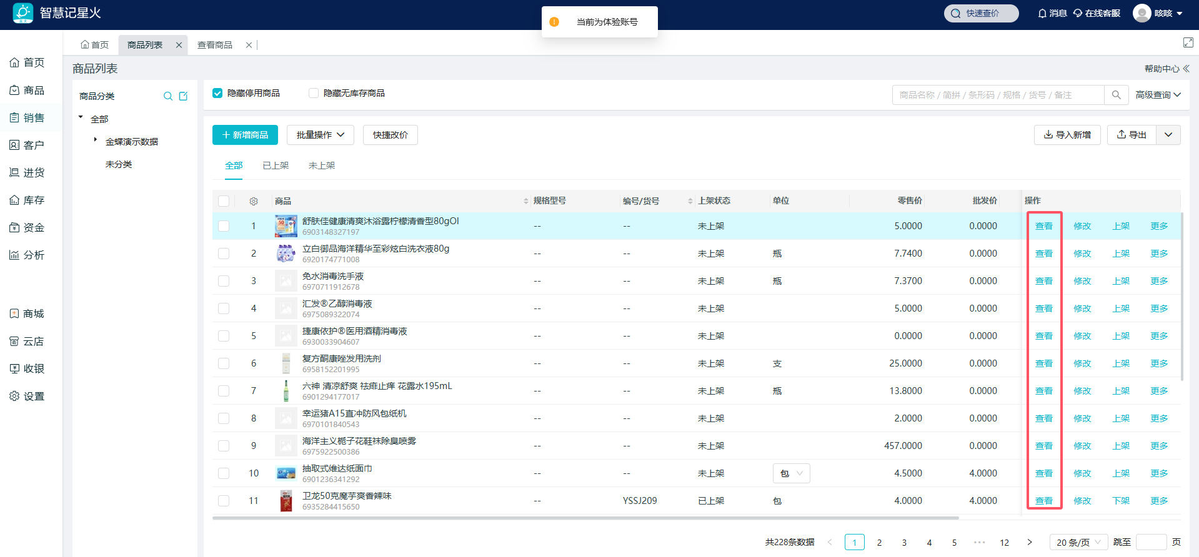
Task: Click 查看 for 舒肤佳 row
Action: tap(1044, 226)
